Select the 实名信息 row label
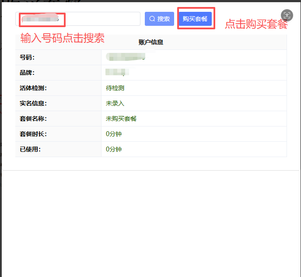Image resolution: width=301 pixels, height=277 pixels. pos(33,103)
